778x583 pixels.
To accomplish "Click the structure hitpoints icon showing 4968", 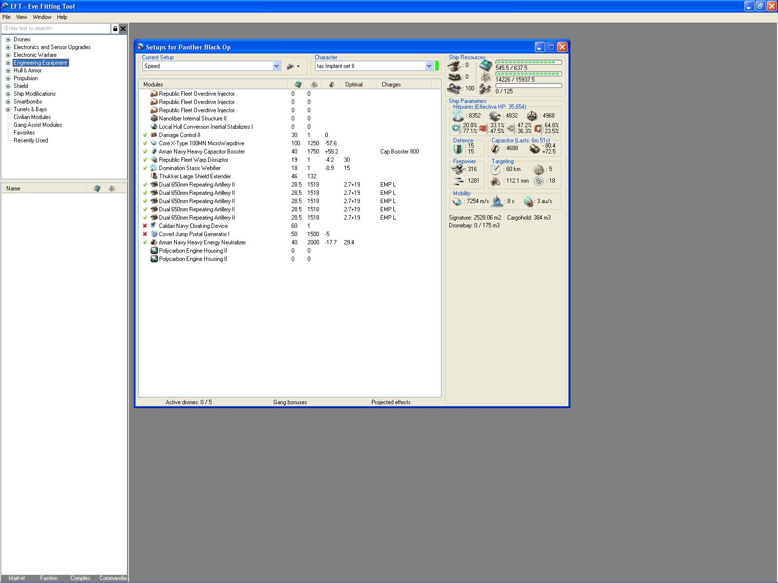I will click(x=532, y=116).
